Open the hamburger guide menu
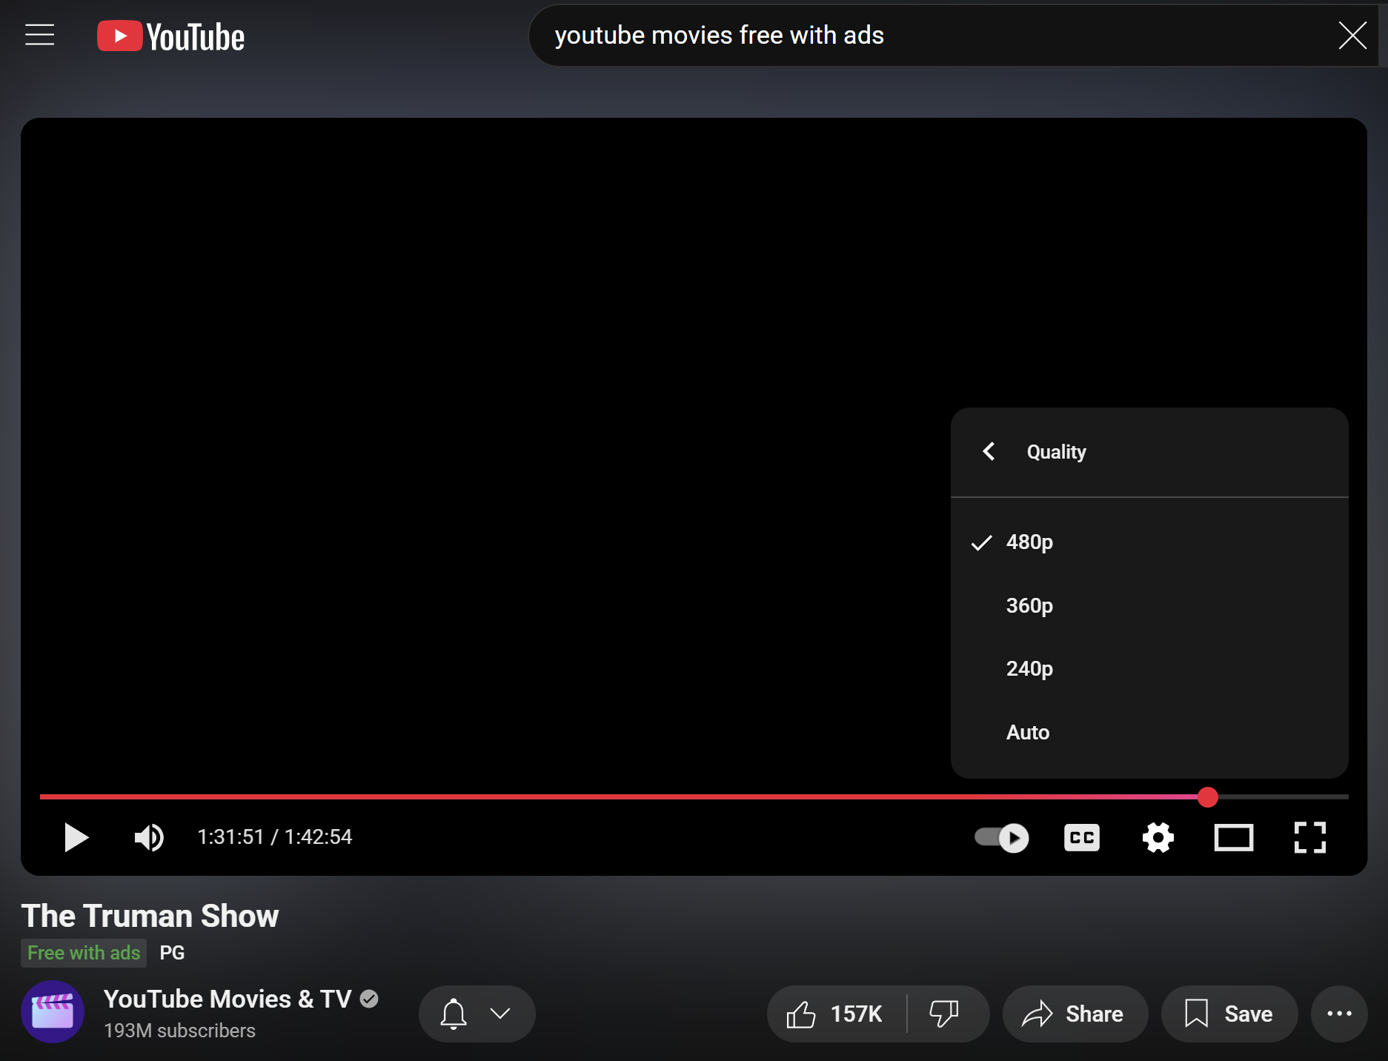Screen dimensions: 1388x1061 click(x=40, y=35)
